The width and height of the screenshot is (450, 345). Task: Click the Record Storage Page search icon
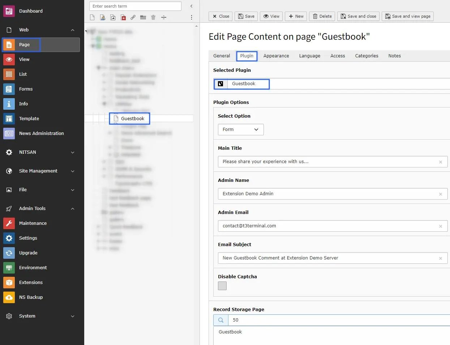coord(221,320)
